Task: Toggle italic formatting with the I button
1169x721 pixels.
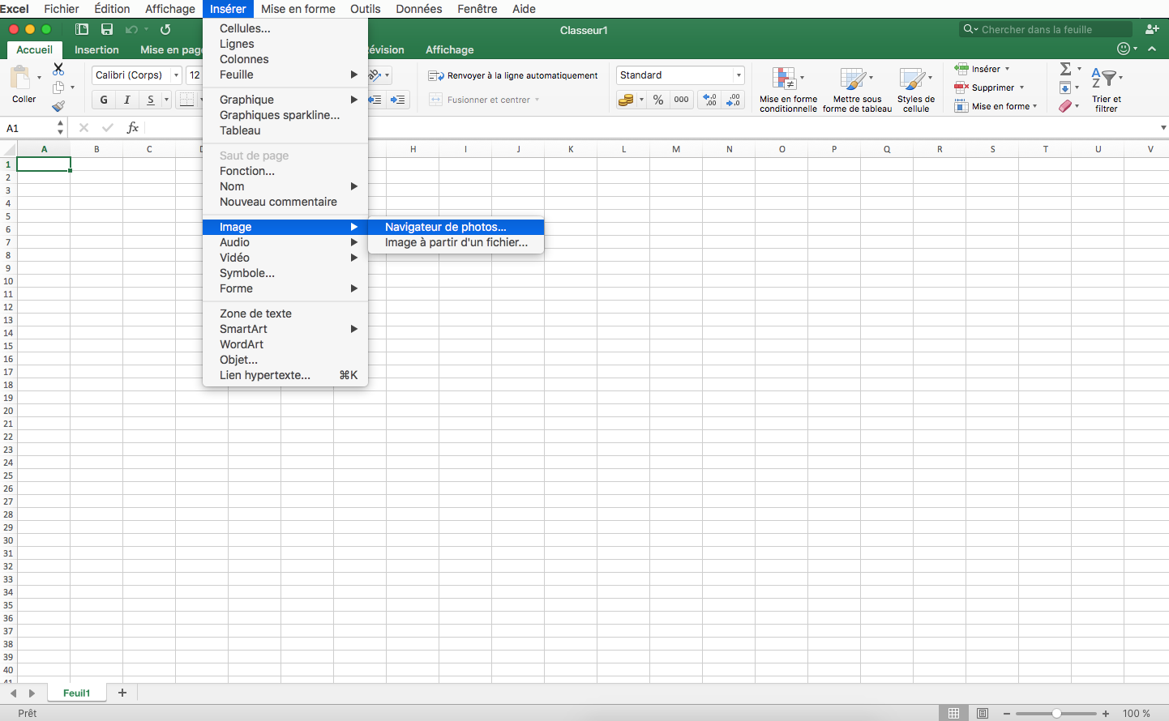Action: click(127, 100)
